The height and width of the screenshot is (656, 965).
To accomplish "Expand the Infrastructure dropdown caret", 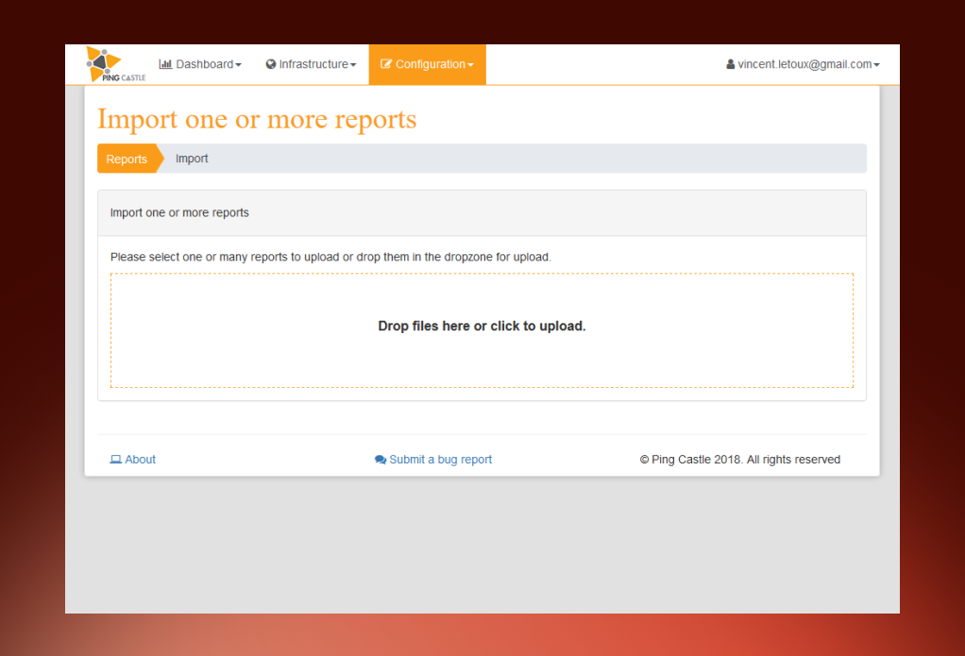I will pyautogui.click(x=353, y=64).
